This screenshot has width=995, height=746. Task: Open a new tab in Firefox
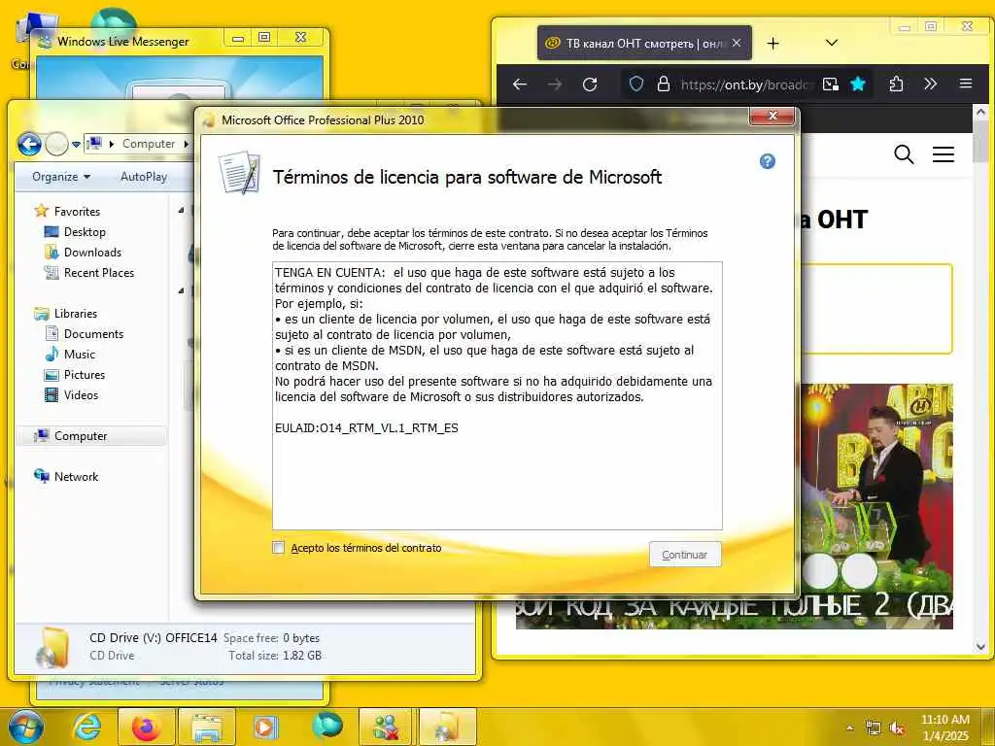tap(772, 43)
